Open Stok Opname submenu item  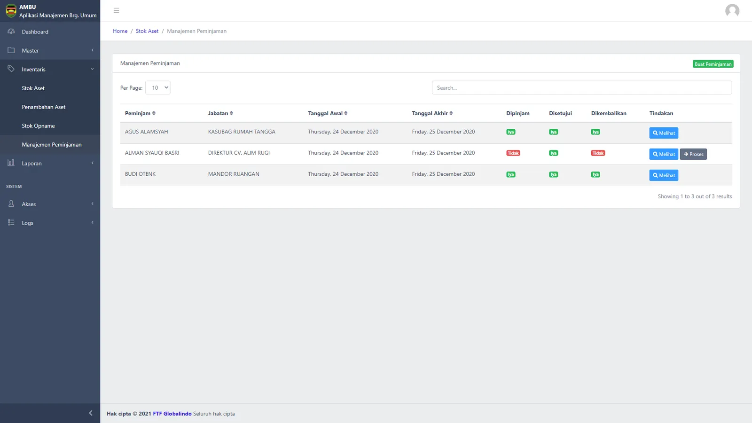tap(50, 125)
